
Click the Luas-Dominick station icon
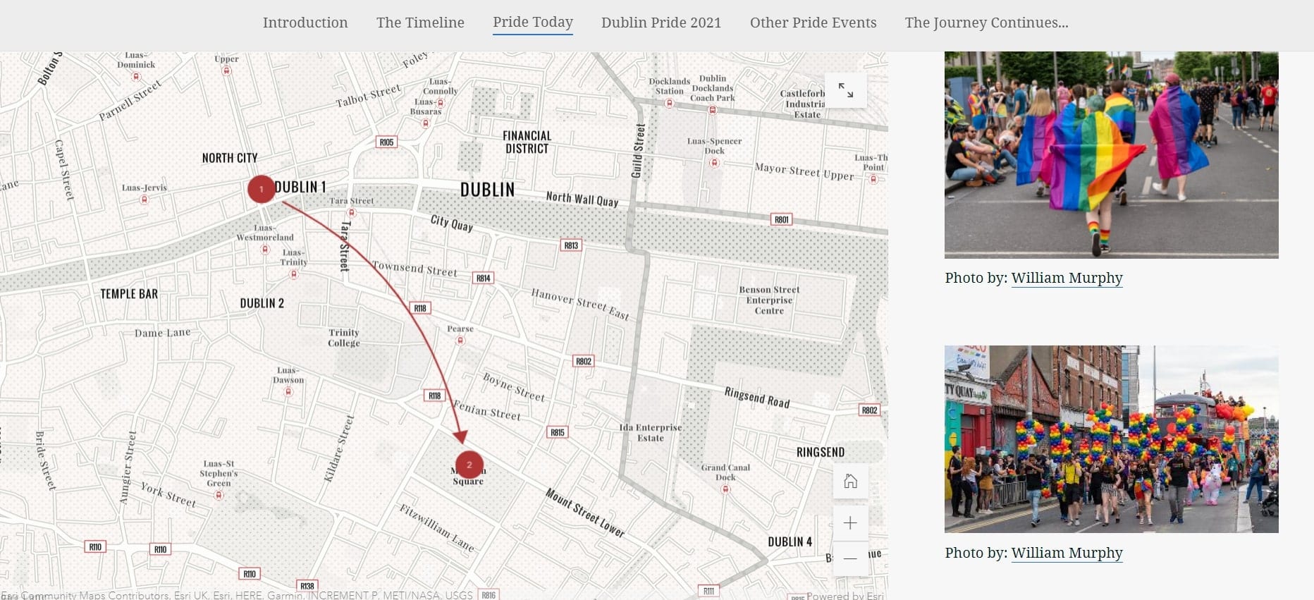136,76
